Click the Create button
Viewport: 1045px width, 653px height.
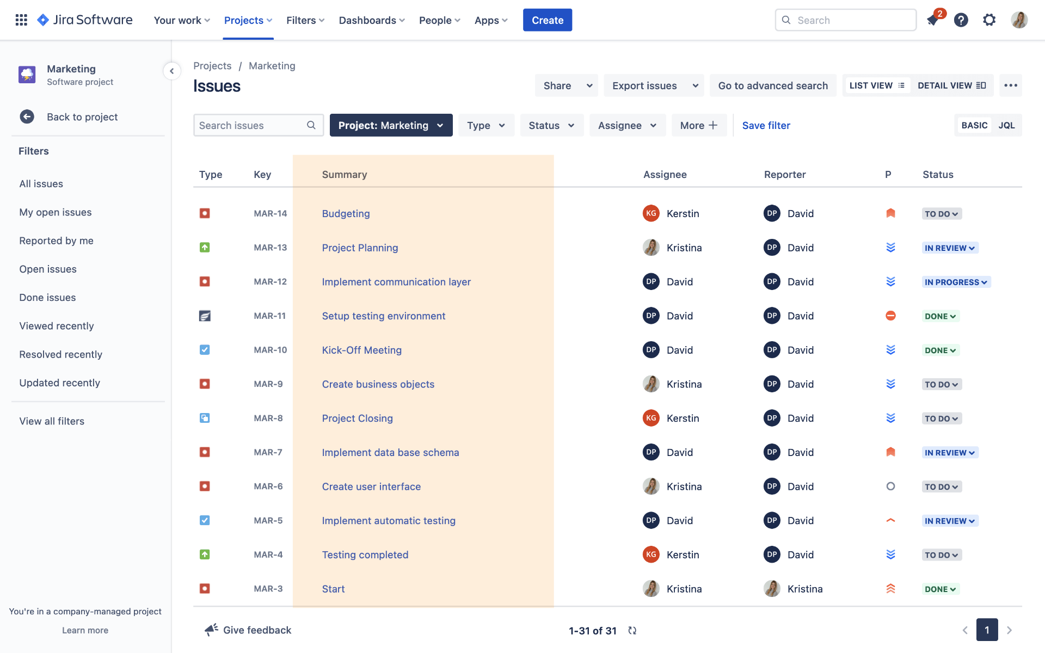point(547,20)
